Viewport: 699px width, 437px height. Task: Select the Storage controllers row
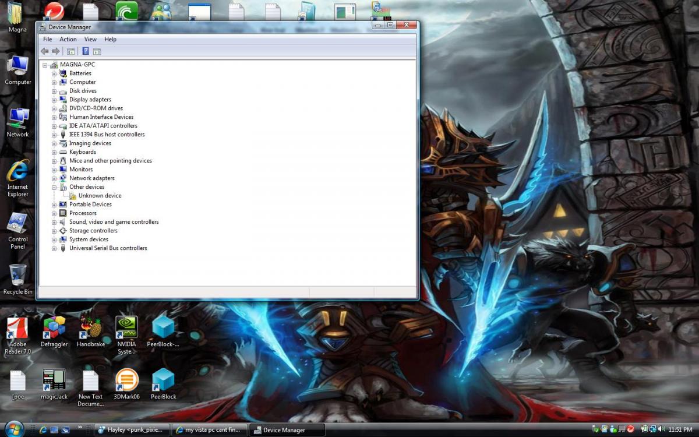pos(93,231)
